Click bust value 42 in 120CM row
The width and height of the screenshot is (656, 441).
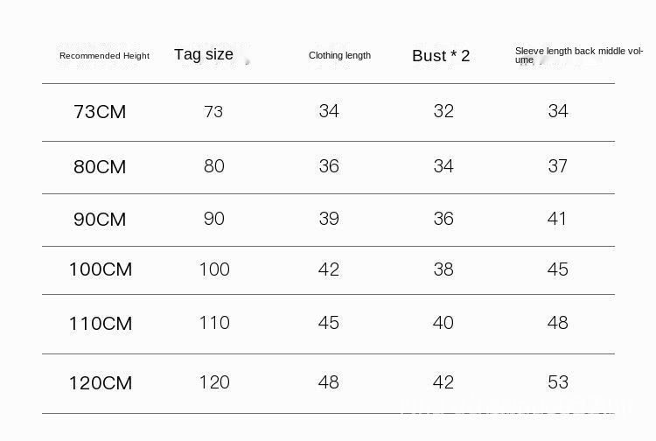tap(443, 382)
